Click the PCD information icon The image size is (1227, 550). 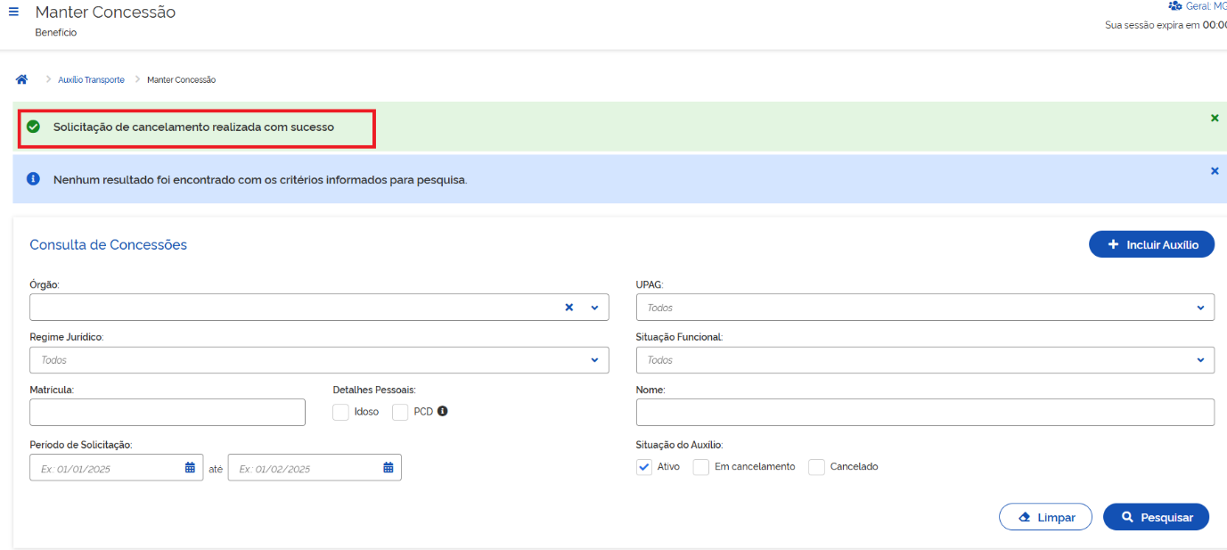(x=442, y=412)
